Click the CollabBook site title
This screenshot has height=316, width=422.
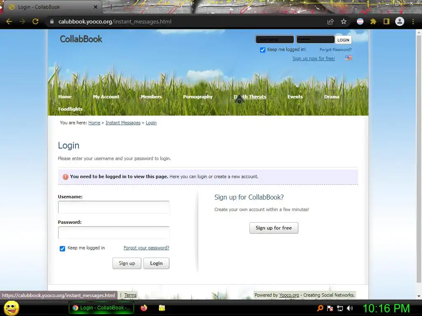coord(81,39)
